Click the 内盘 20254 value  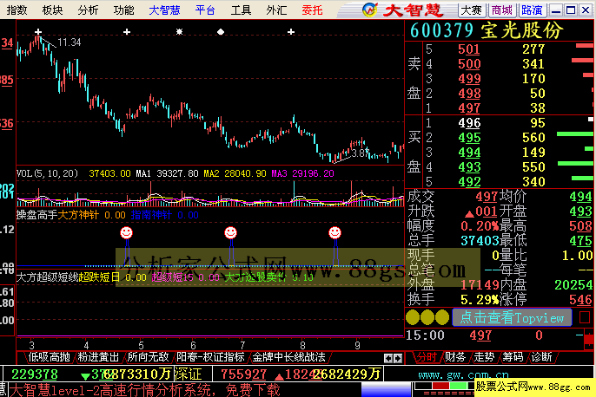point(573,285)
